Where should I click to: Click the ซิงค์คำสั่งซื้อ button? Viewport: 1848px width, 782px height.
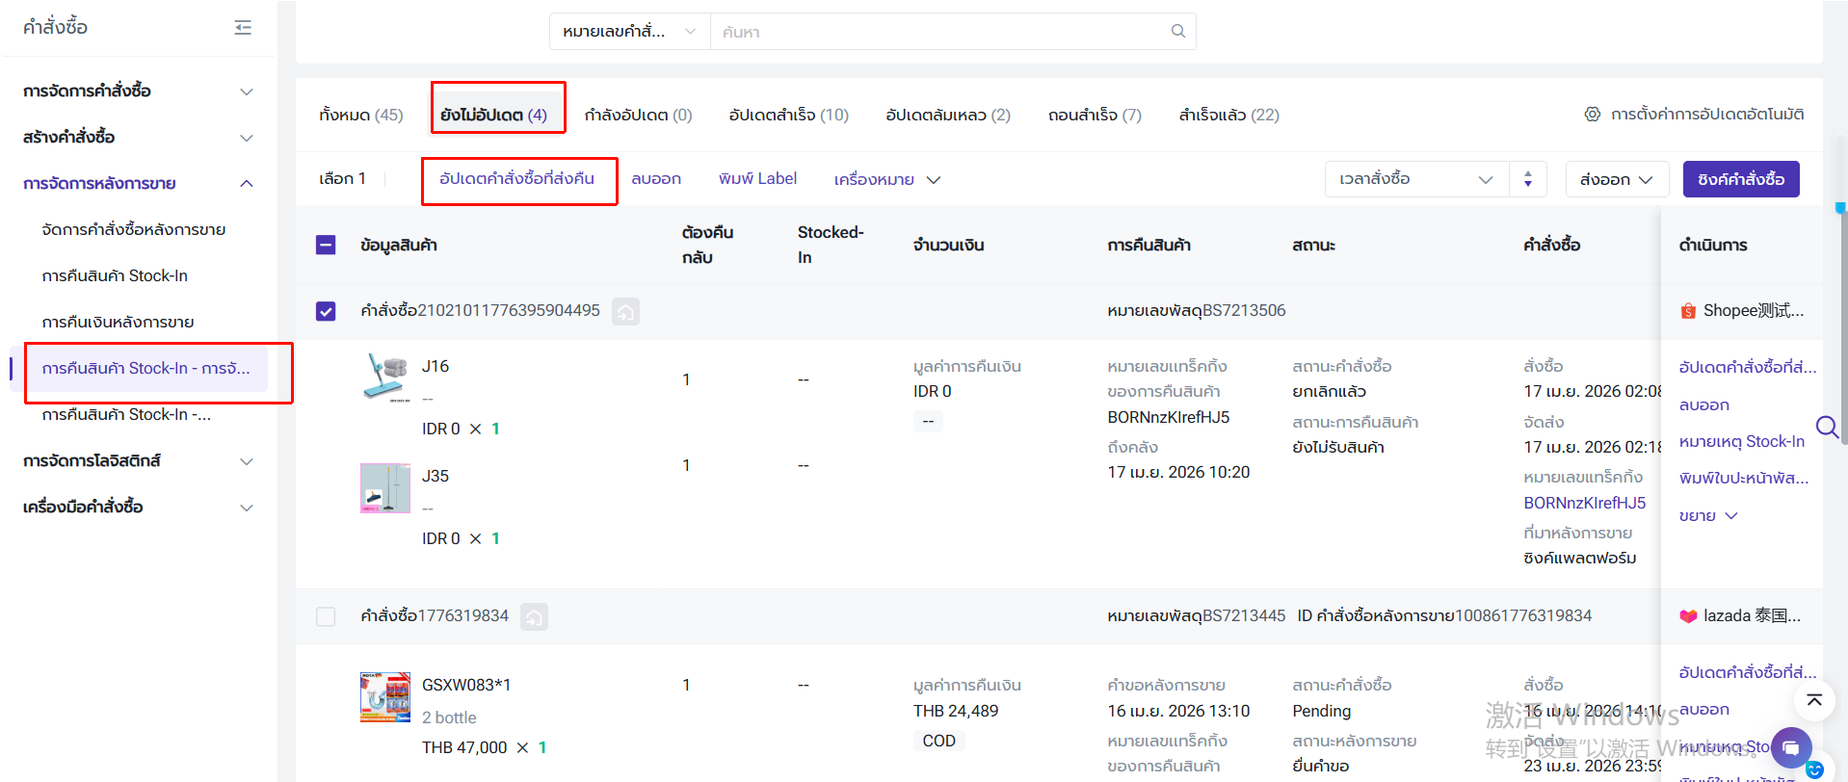1740,179
